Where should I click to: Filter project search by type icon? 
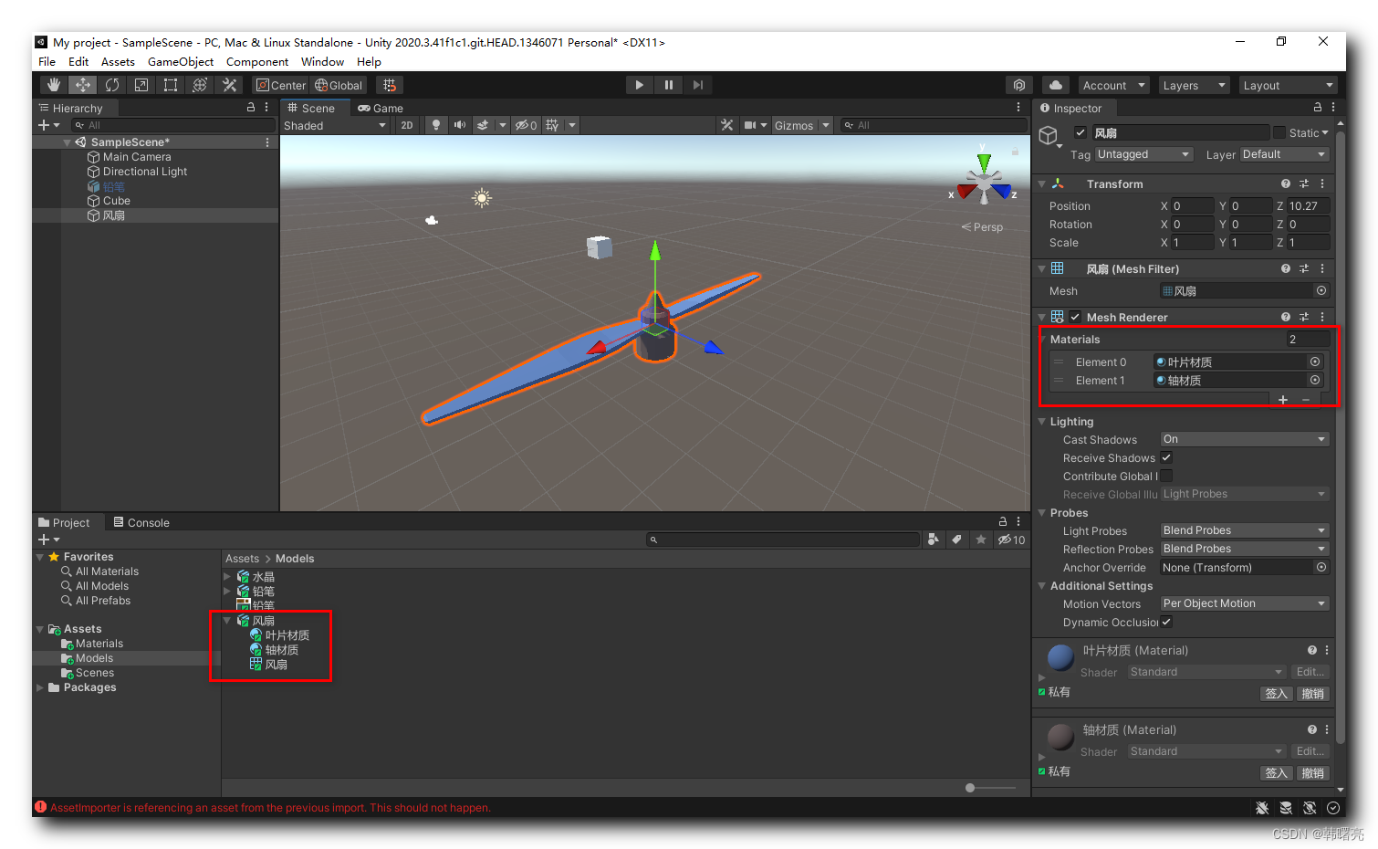[933, 540]
